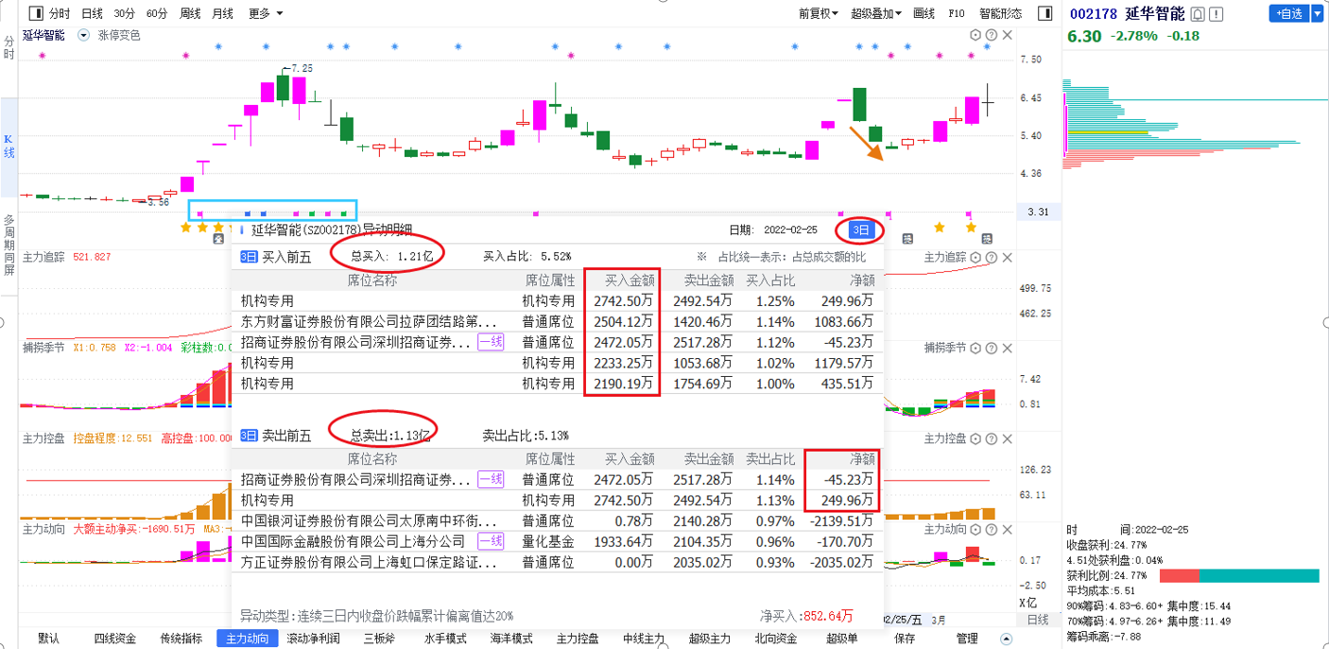1329x649 pixels.
Task: Open the 画线 drawing tool
Action: 923,13
